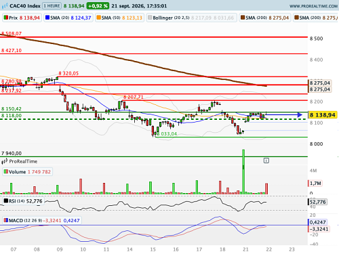
Task: Jump to date 17 on the time axis
Action: point(199,249)
